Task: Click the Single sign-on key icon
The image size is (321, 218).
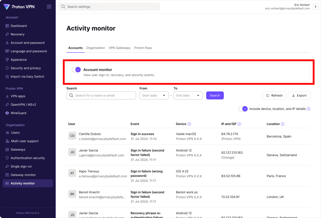Action: click(x=7, y=166)
